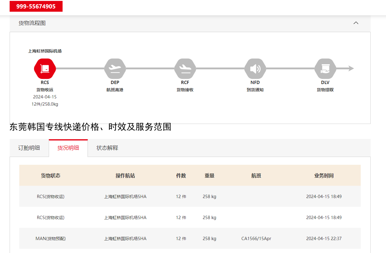The image size is (386, 253).
Task: Click the RCS cargo received icon
Action: pos(45,69)
